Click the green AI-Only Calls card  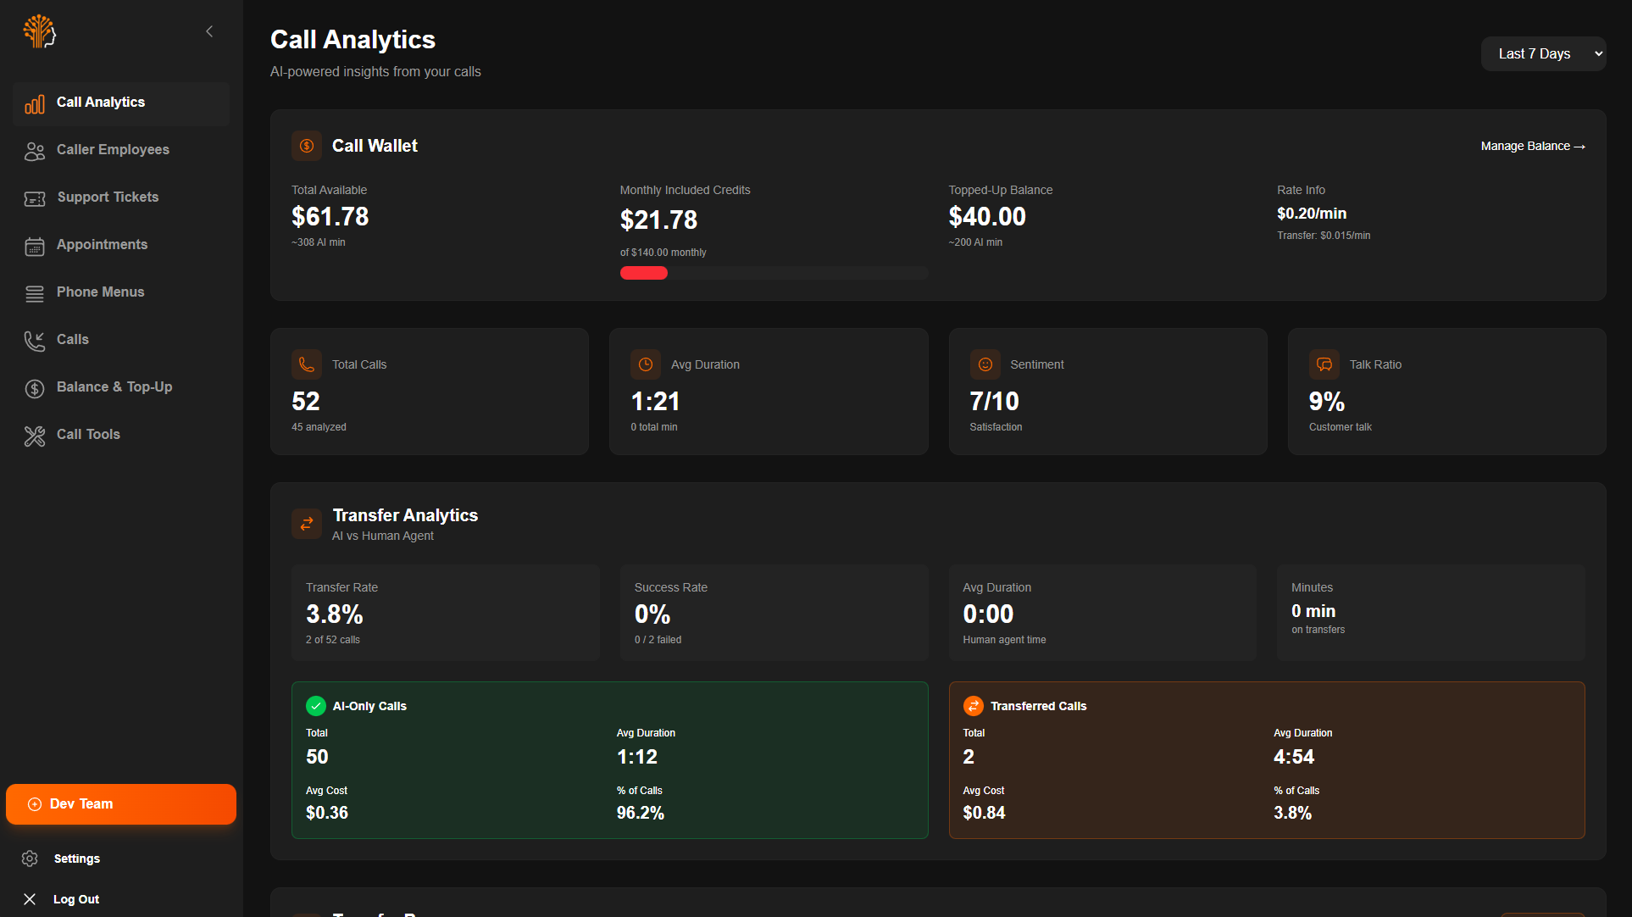tap(609, 760)
